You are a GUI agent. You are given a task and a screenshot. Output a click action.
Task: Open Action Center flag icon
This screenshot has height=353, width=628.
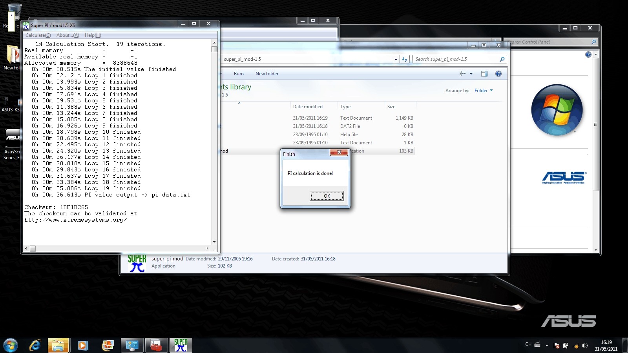click(x=556, y=346)
